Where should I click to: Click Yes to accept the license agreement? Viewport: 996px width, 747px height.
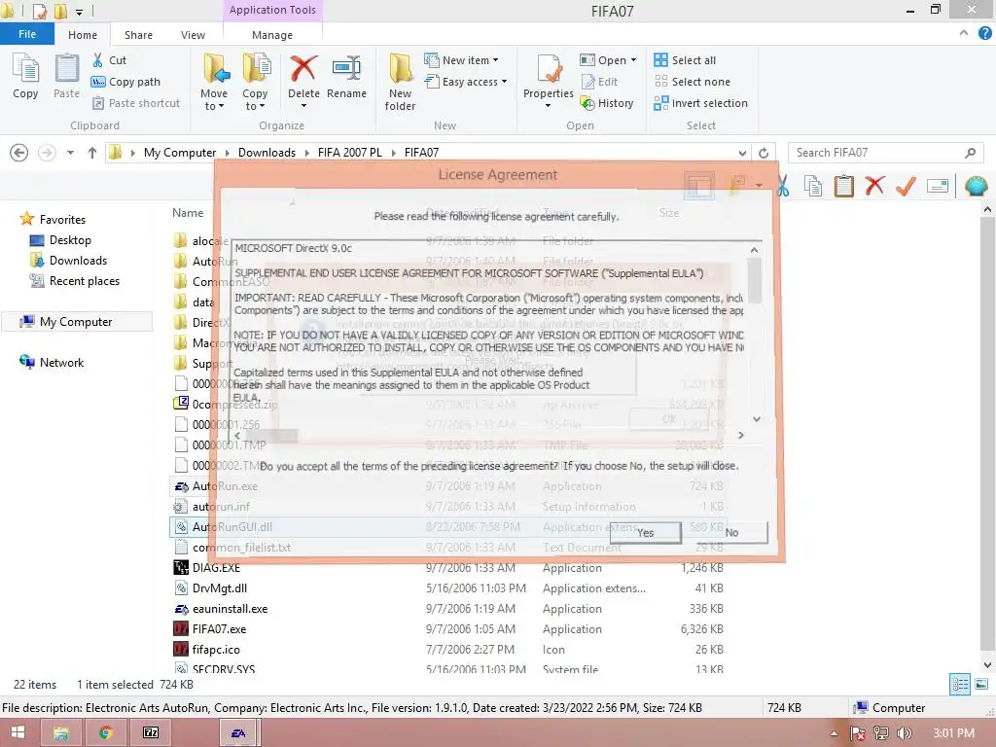pos(646,532)
